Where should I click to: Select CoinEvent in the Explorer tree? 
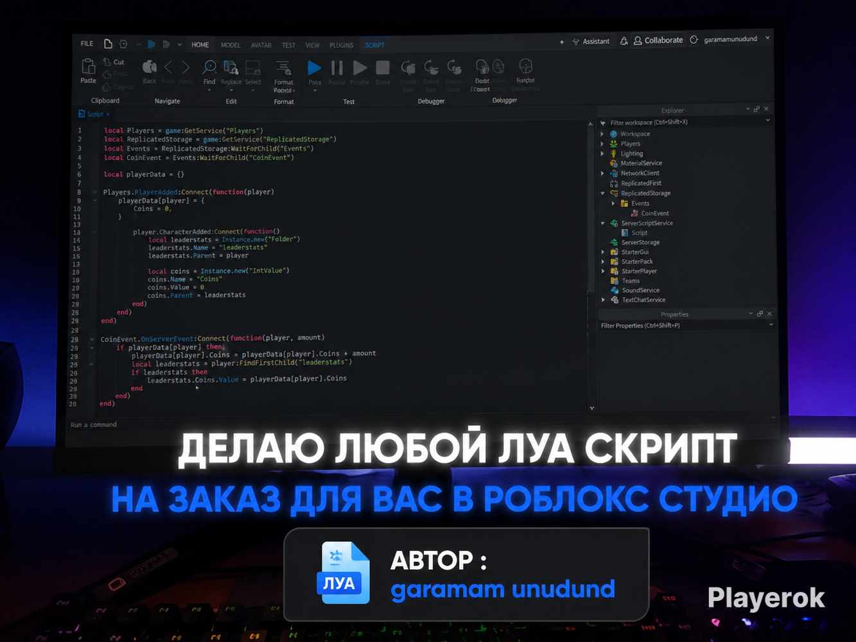654,213
